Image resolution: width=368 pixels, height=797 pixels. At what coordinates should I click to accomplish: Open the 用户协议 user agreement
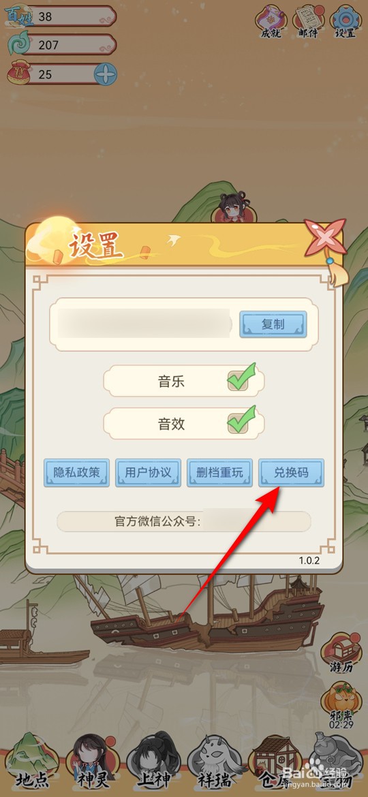point(148,473)
